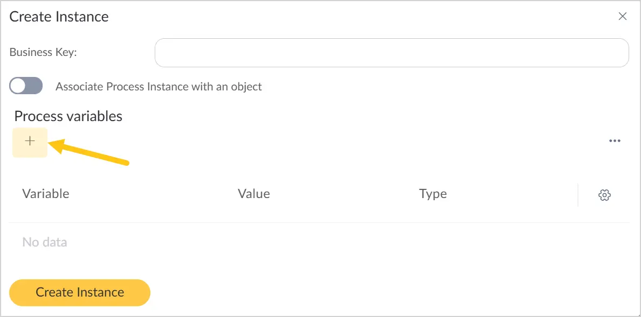This screenshot has width=641, height=317.
Task: Click the Associate Process Instance label text
Action: [x=158, y=87]
